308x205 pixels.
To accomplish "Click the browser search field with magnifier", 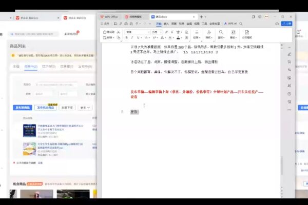I will click(x=33, y=34).
